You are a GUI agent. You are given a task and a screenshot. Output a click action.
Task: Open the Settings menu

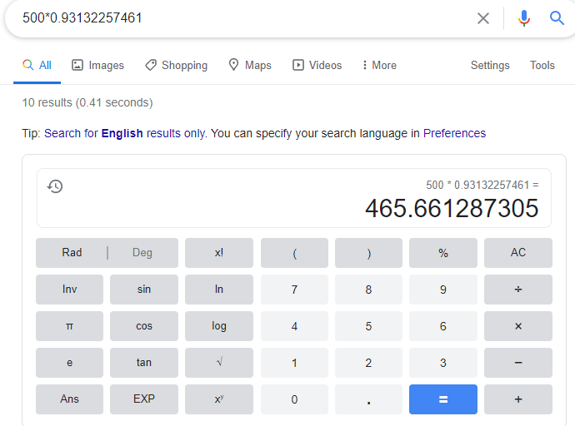click(x=490, y=65)
